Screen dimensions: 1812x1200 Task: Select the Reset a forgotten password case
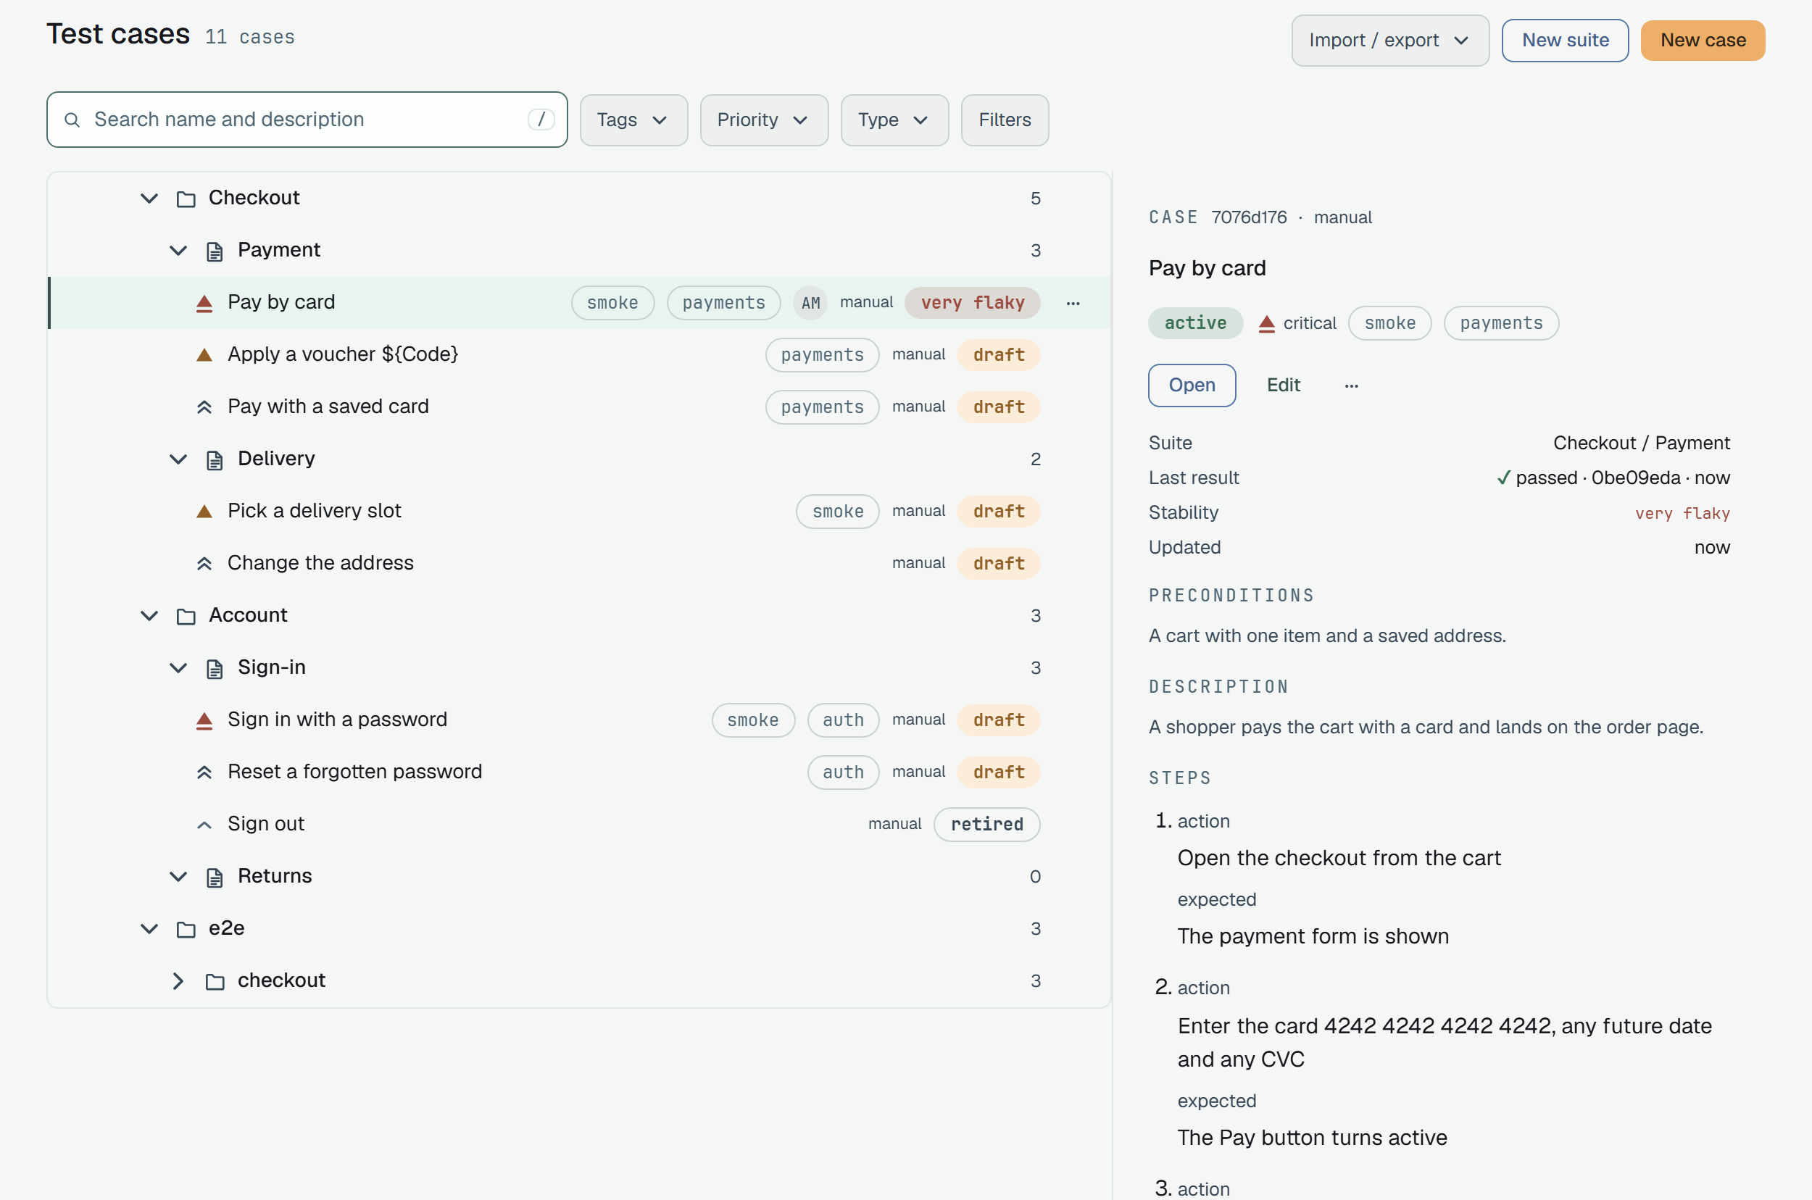[x=580, y=772]
